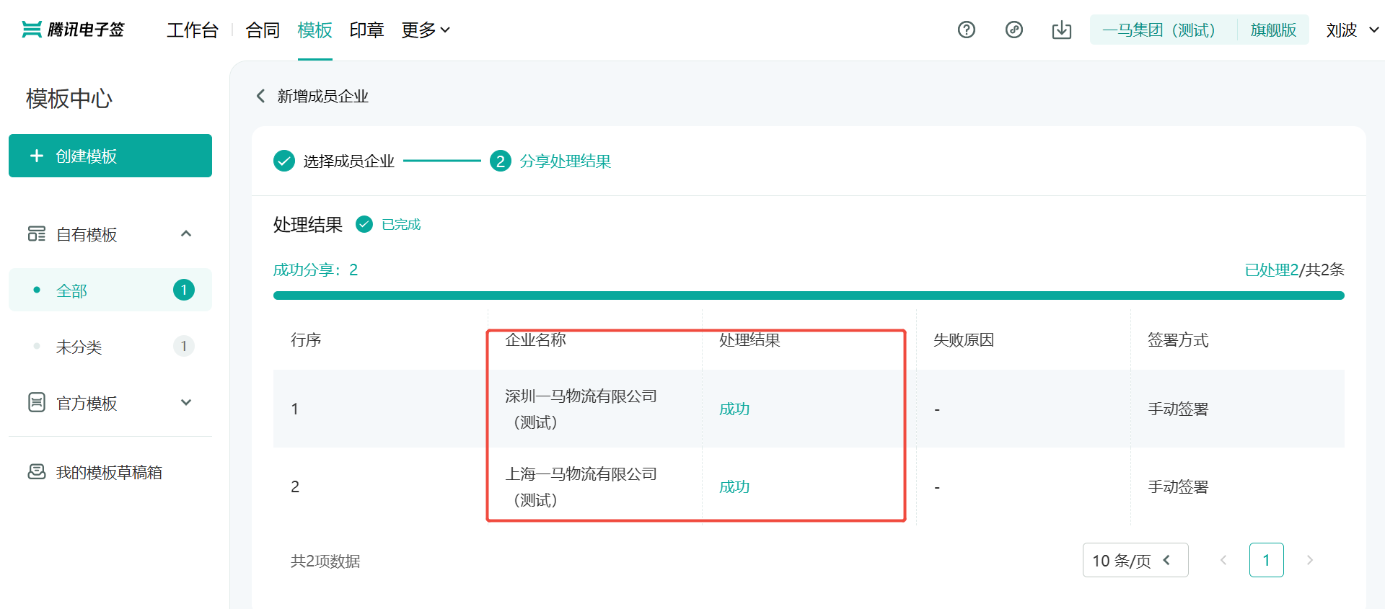This screenshot has width=1385, height=609.
Task: Click the green sharing progress bar
Action: 808,295
